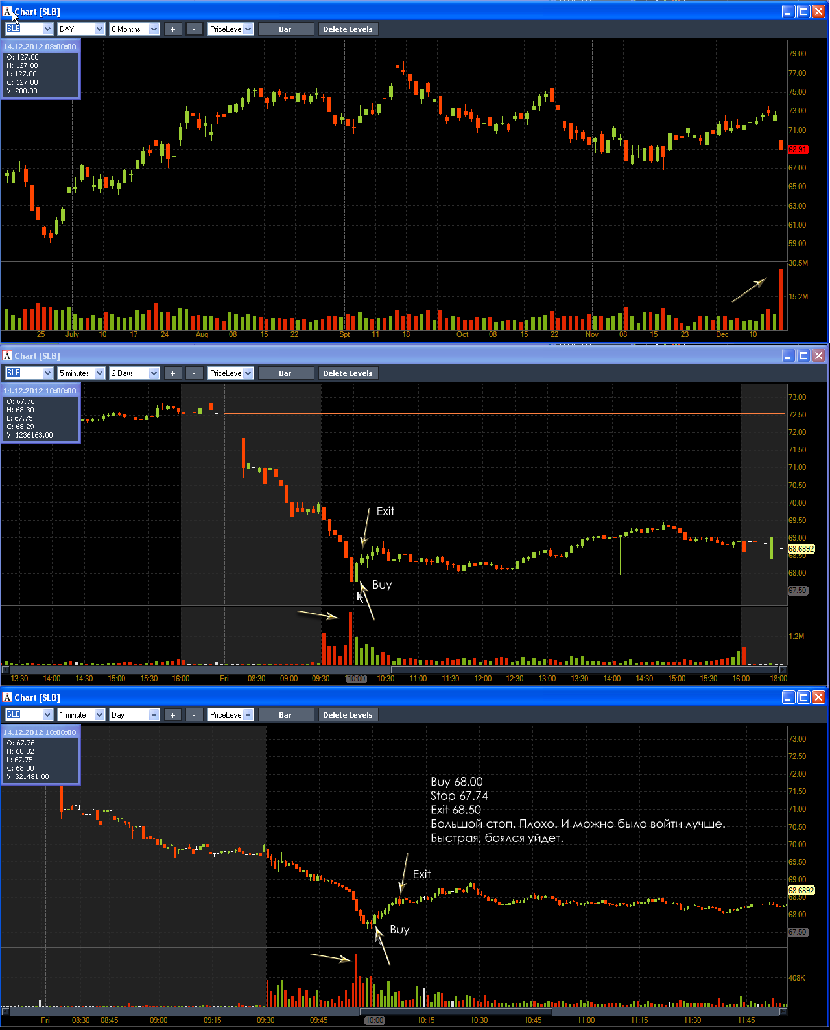Click plus button in 5 minutes chart toolbar

point(172,373)
